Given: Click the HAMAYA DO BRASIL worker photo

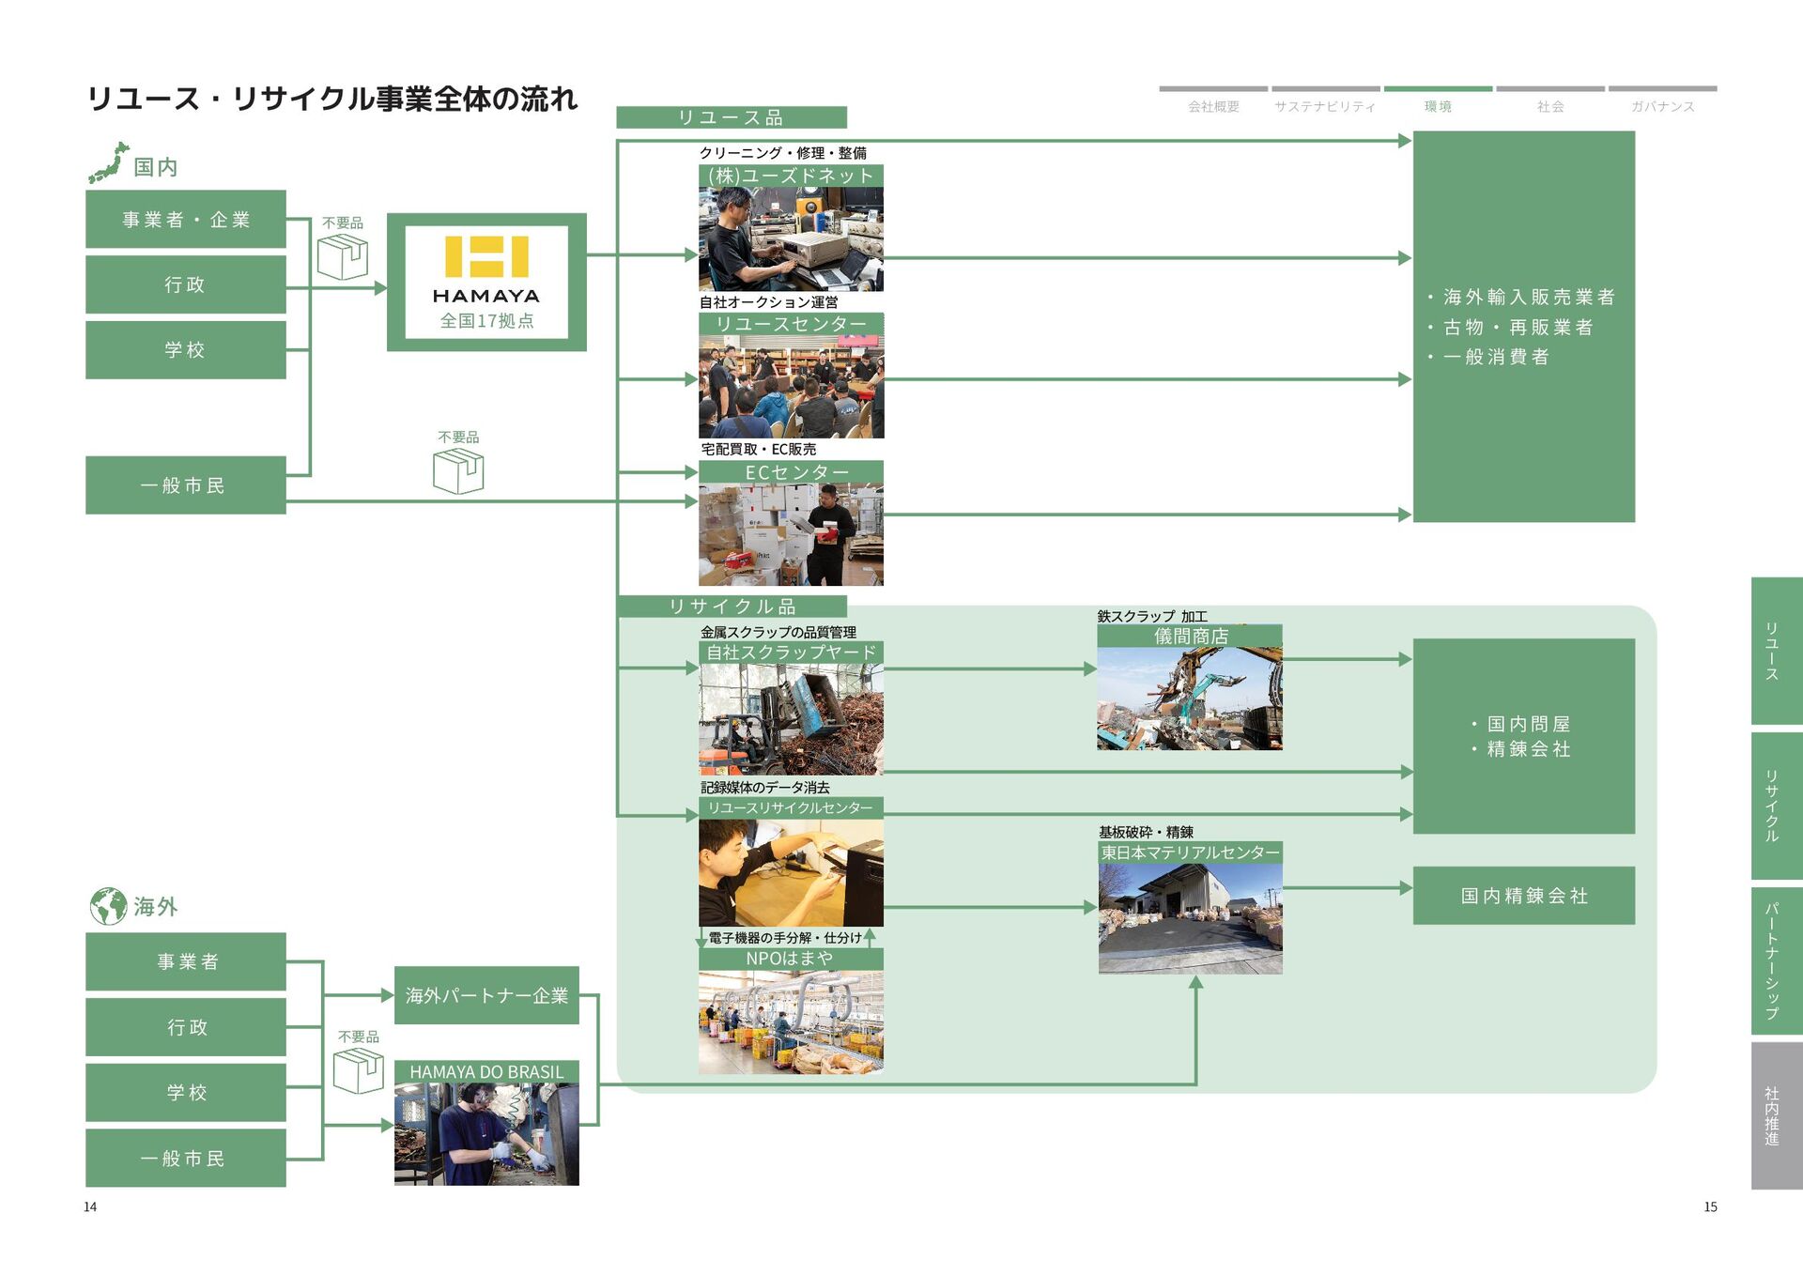Looking at the screenshot, I should 486,1133.
